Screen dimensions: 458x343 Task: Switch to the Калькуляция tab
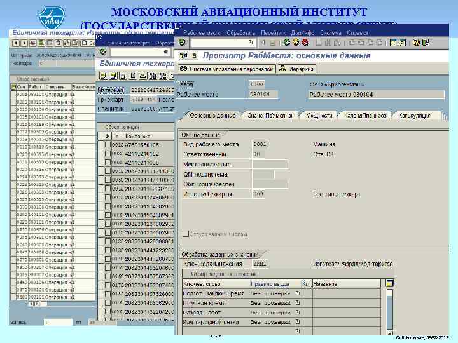(x=414, y=116)
